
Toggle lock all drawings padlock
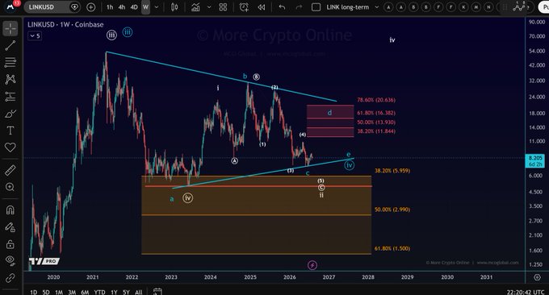10,244
